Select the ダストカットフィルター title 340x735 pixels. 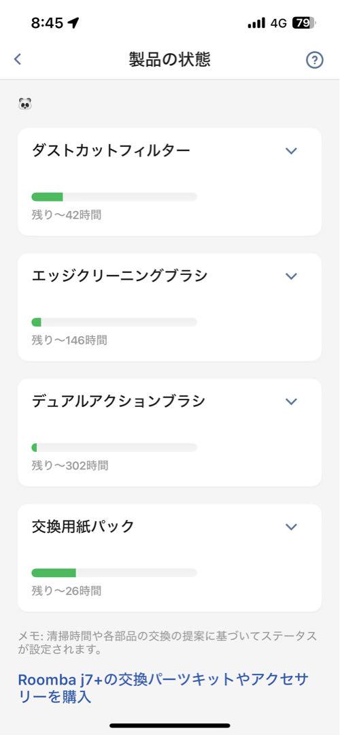coord(111,150)
